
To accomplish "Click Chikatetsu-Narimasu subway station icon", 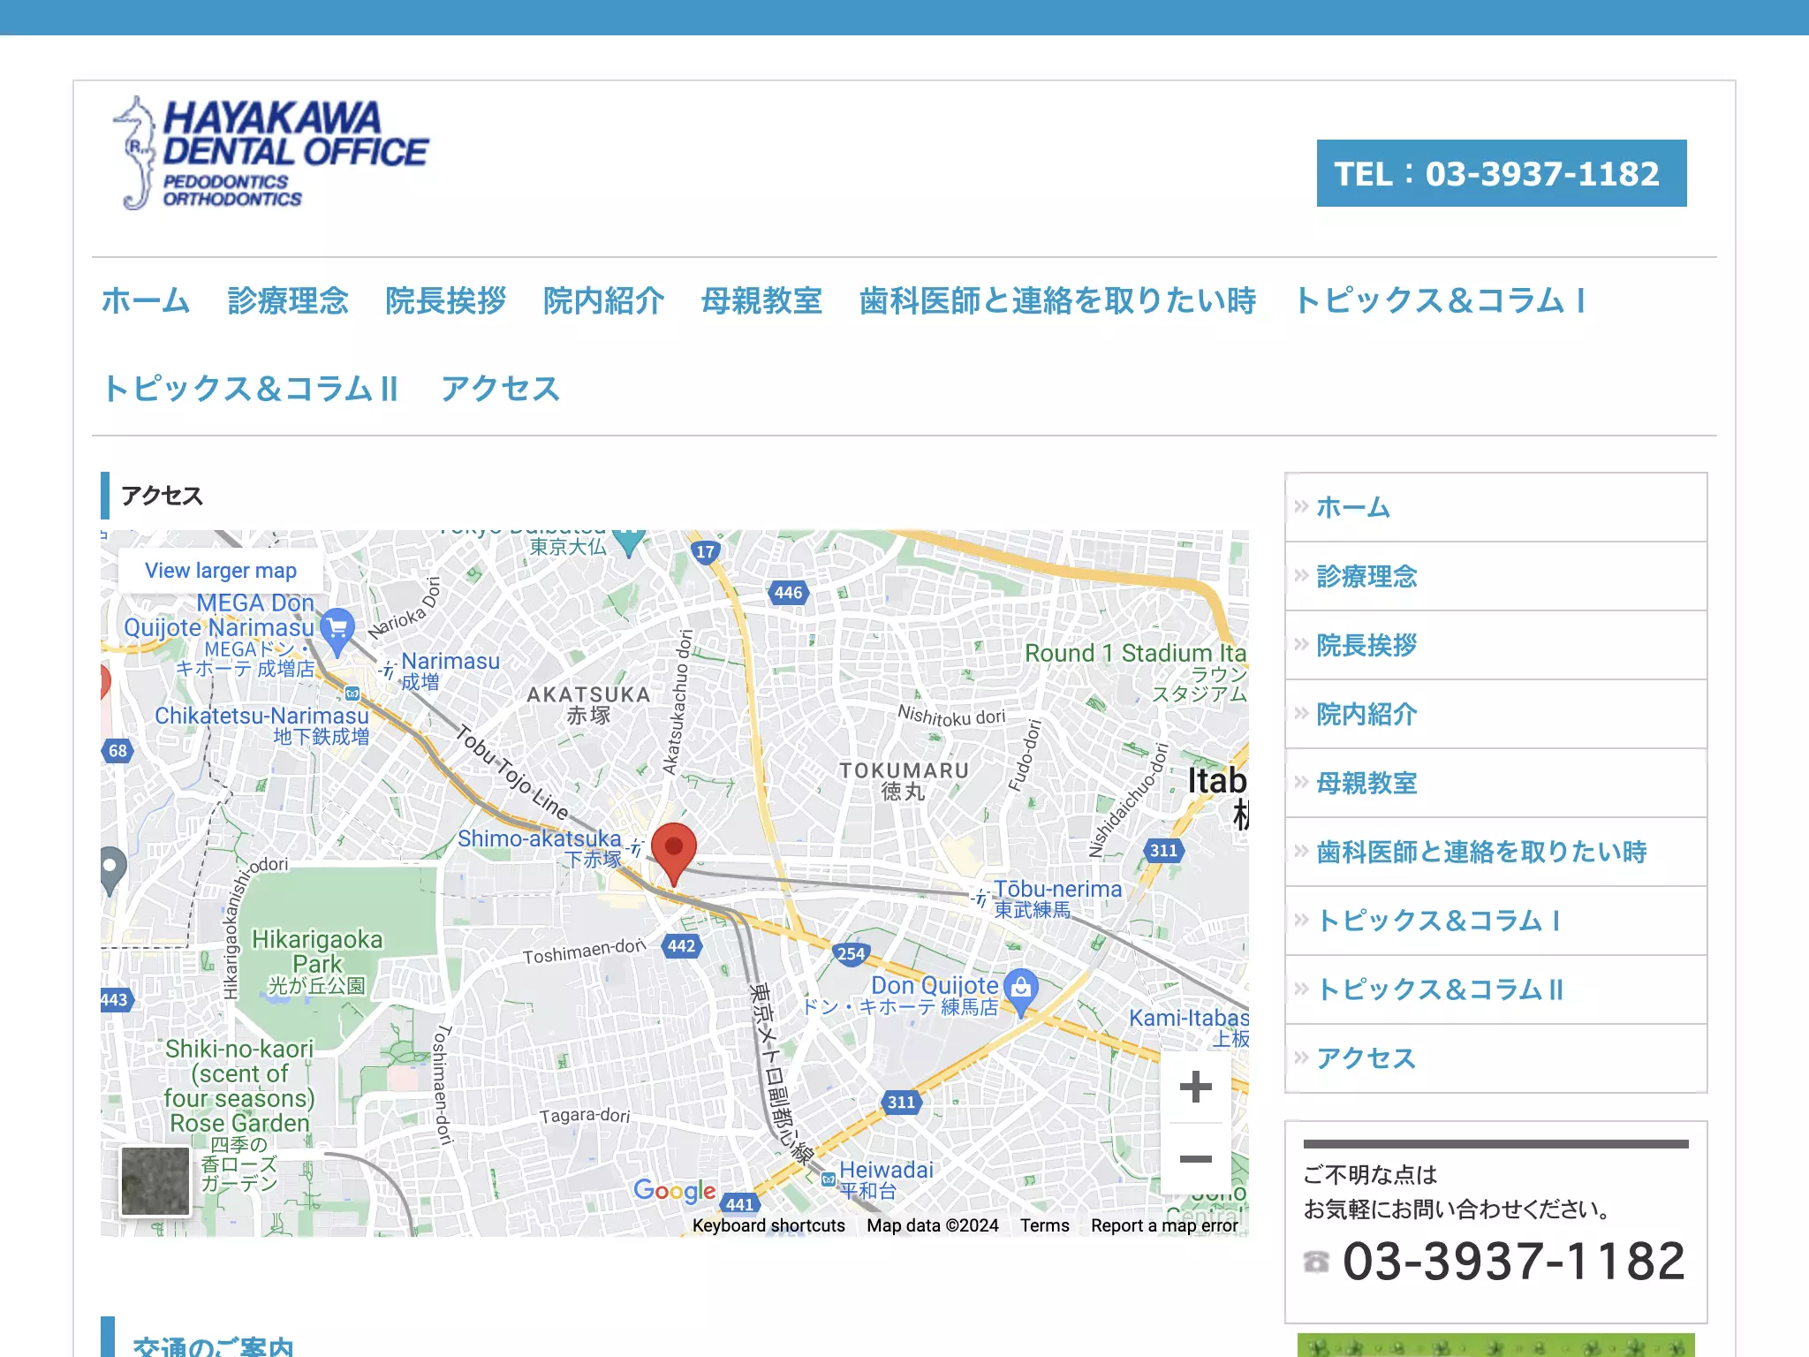I will (x=352, y=694).
